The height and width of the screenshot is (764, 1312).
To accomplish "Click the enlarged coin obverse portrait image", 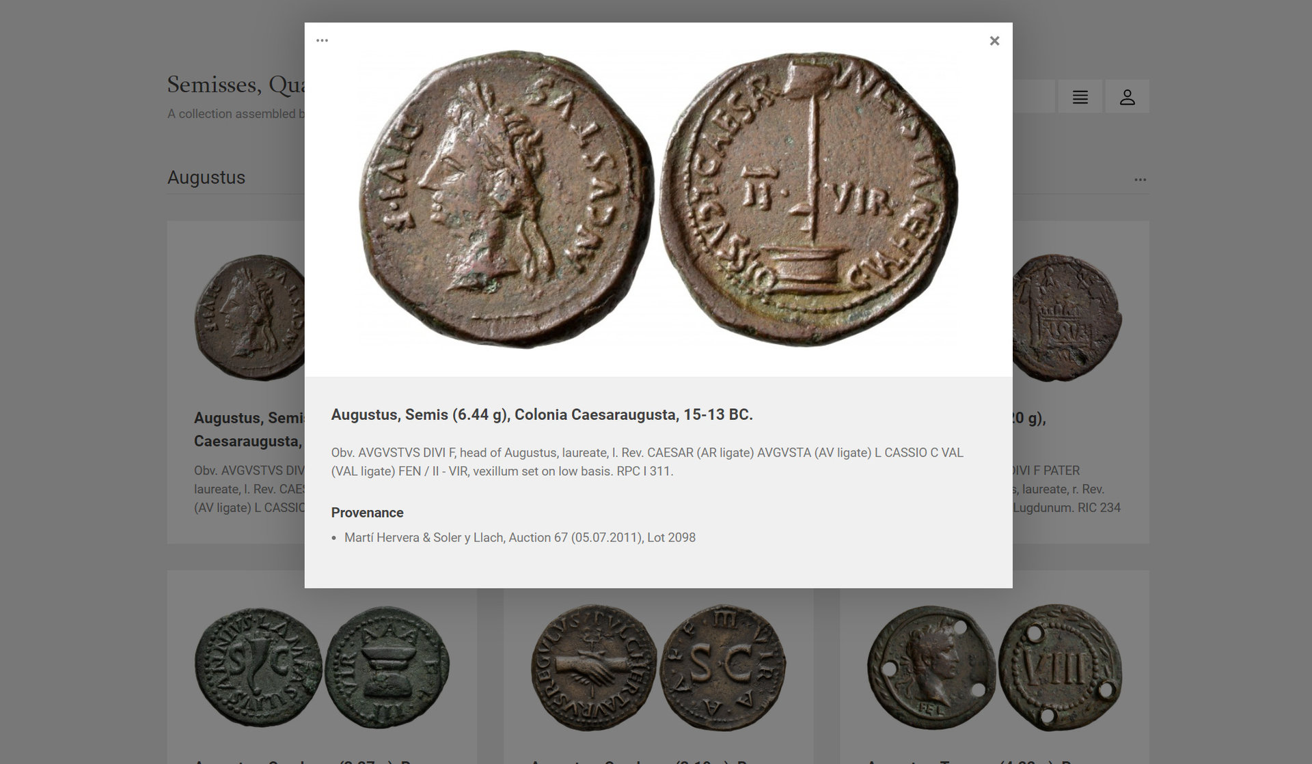I will coord(506,198).
